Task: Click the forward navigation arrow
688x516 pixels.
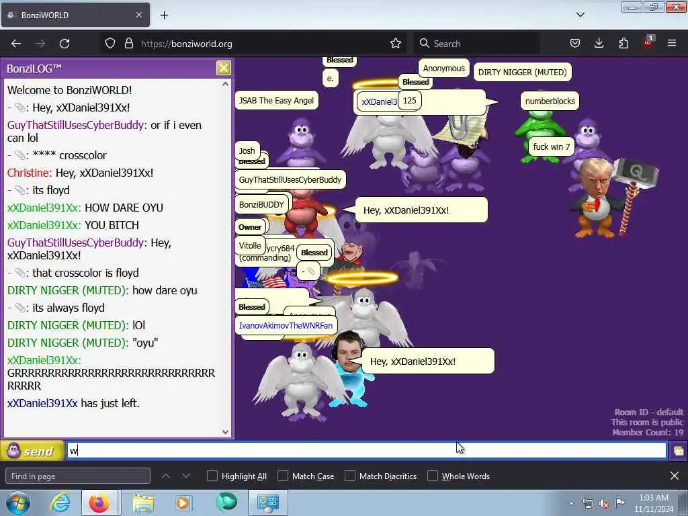Action: (40, 44)
